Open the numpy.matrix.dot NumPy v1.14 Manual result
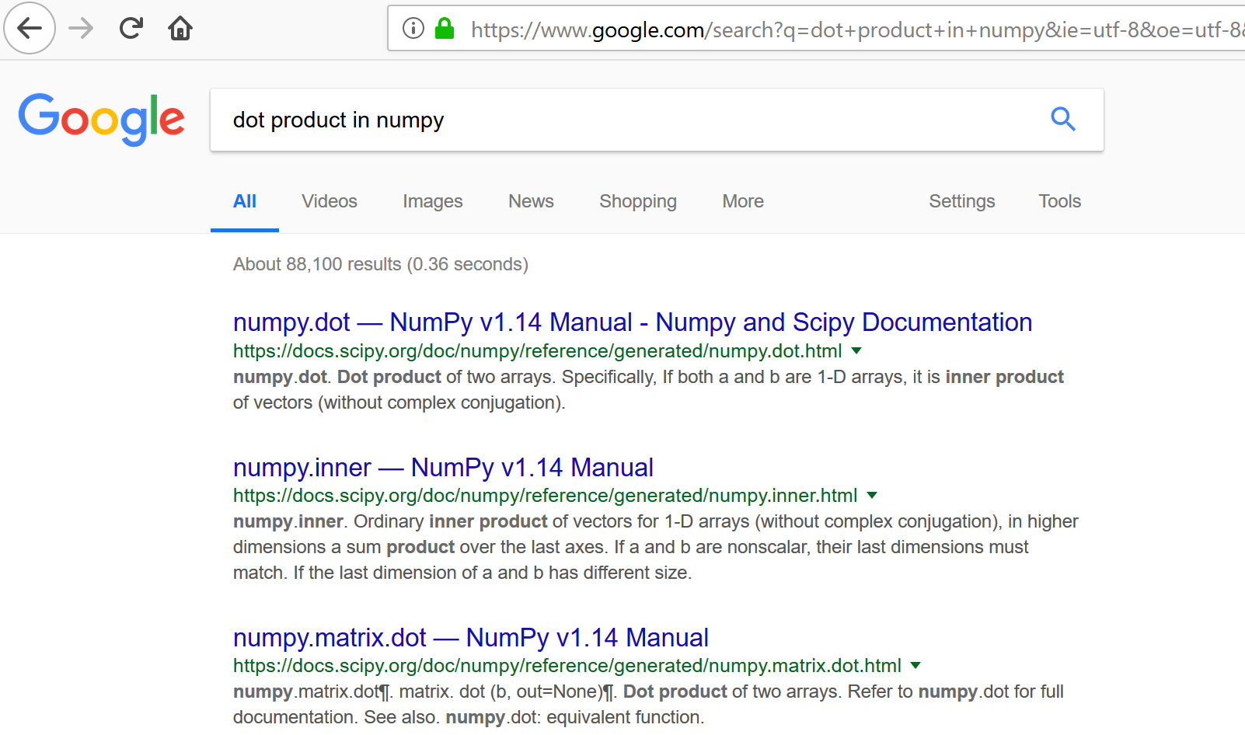 pos(471,637)
